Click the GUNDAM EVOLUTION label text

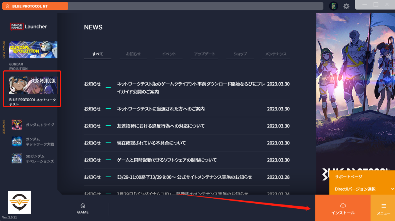pos(19,66)
